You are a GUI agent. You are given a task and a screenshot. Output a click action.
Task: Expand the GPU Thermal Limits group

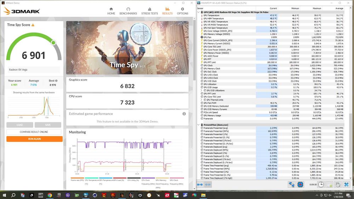point(201,100)
